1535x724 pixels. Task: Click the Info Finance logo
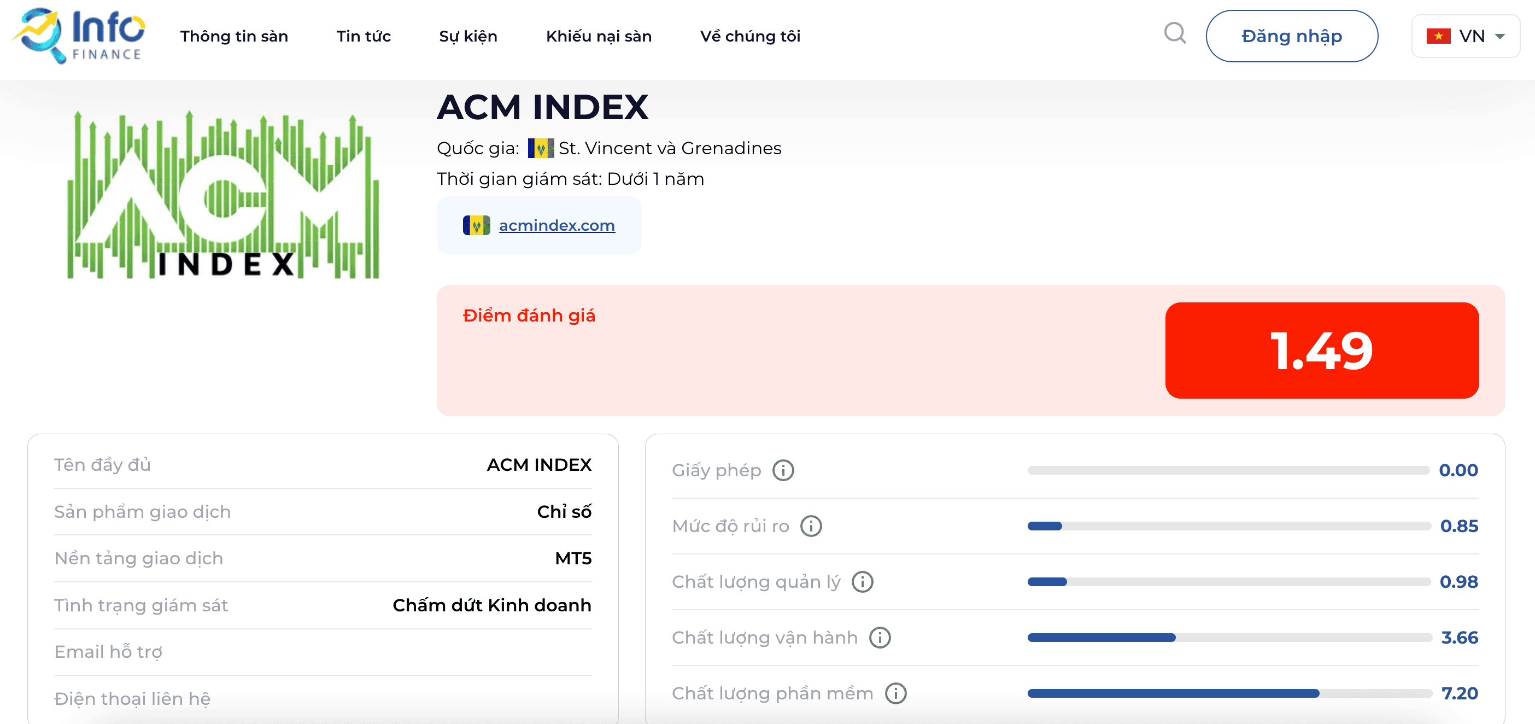click(x=78, y=35)
